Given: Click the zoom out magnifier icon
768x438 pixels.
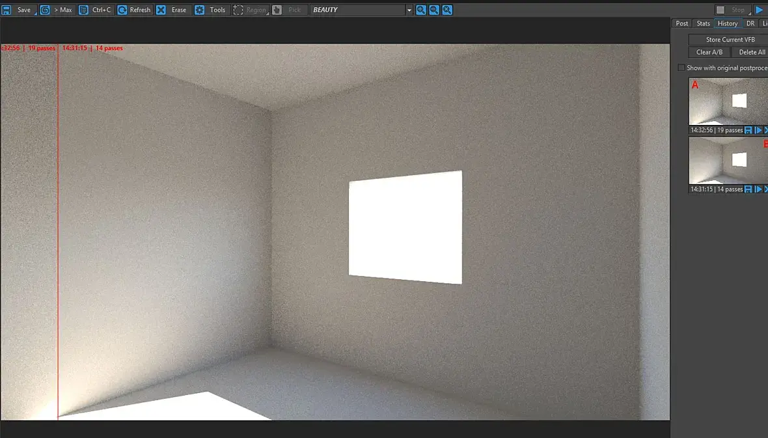Looking at the screenshot, I should click(x=434, y=10).
